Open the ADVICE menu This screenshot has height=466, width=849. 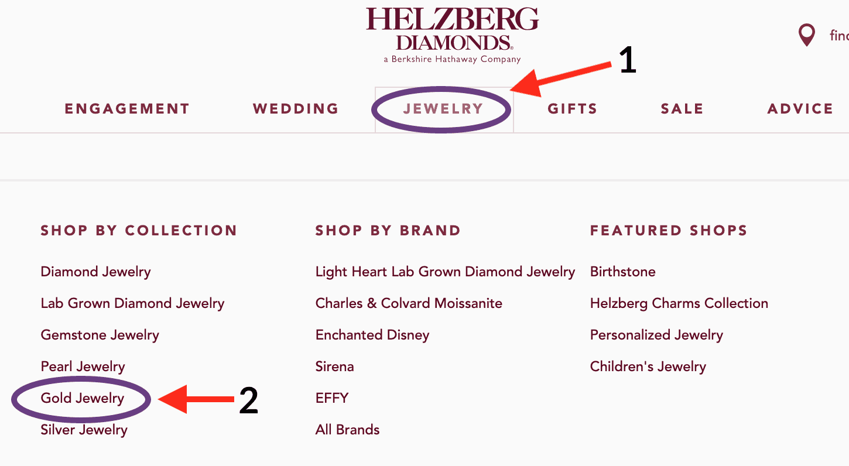point(800,108)
